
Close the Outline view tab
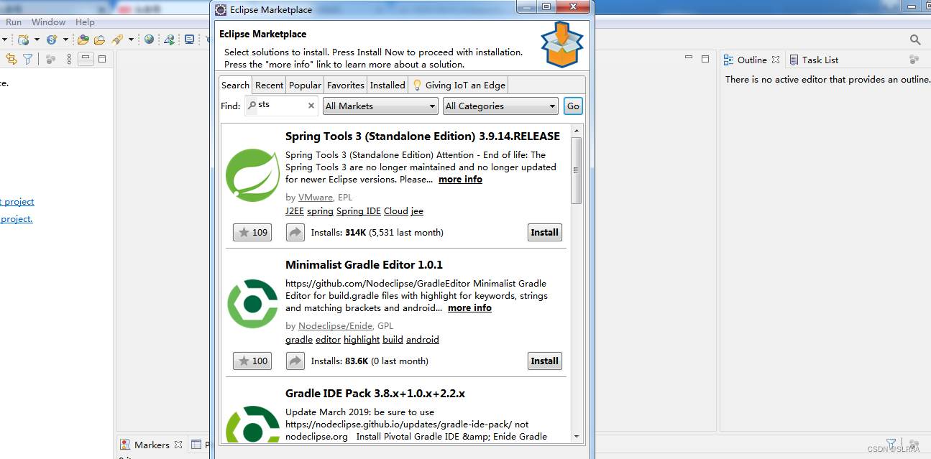(776, 60)
